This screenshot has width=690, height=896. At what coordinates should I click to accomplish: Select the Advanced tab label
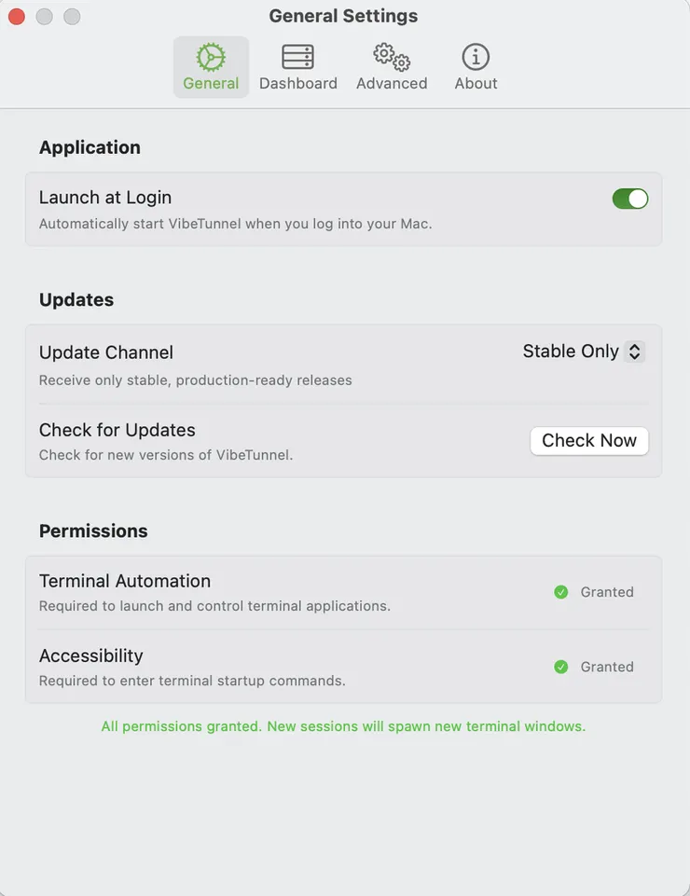coord(392,83)
